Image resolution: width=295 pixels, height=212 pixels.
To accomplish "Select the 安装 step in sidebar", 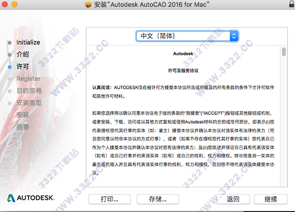I will point(23,115).
